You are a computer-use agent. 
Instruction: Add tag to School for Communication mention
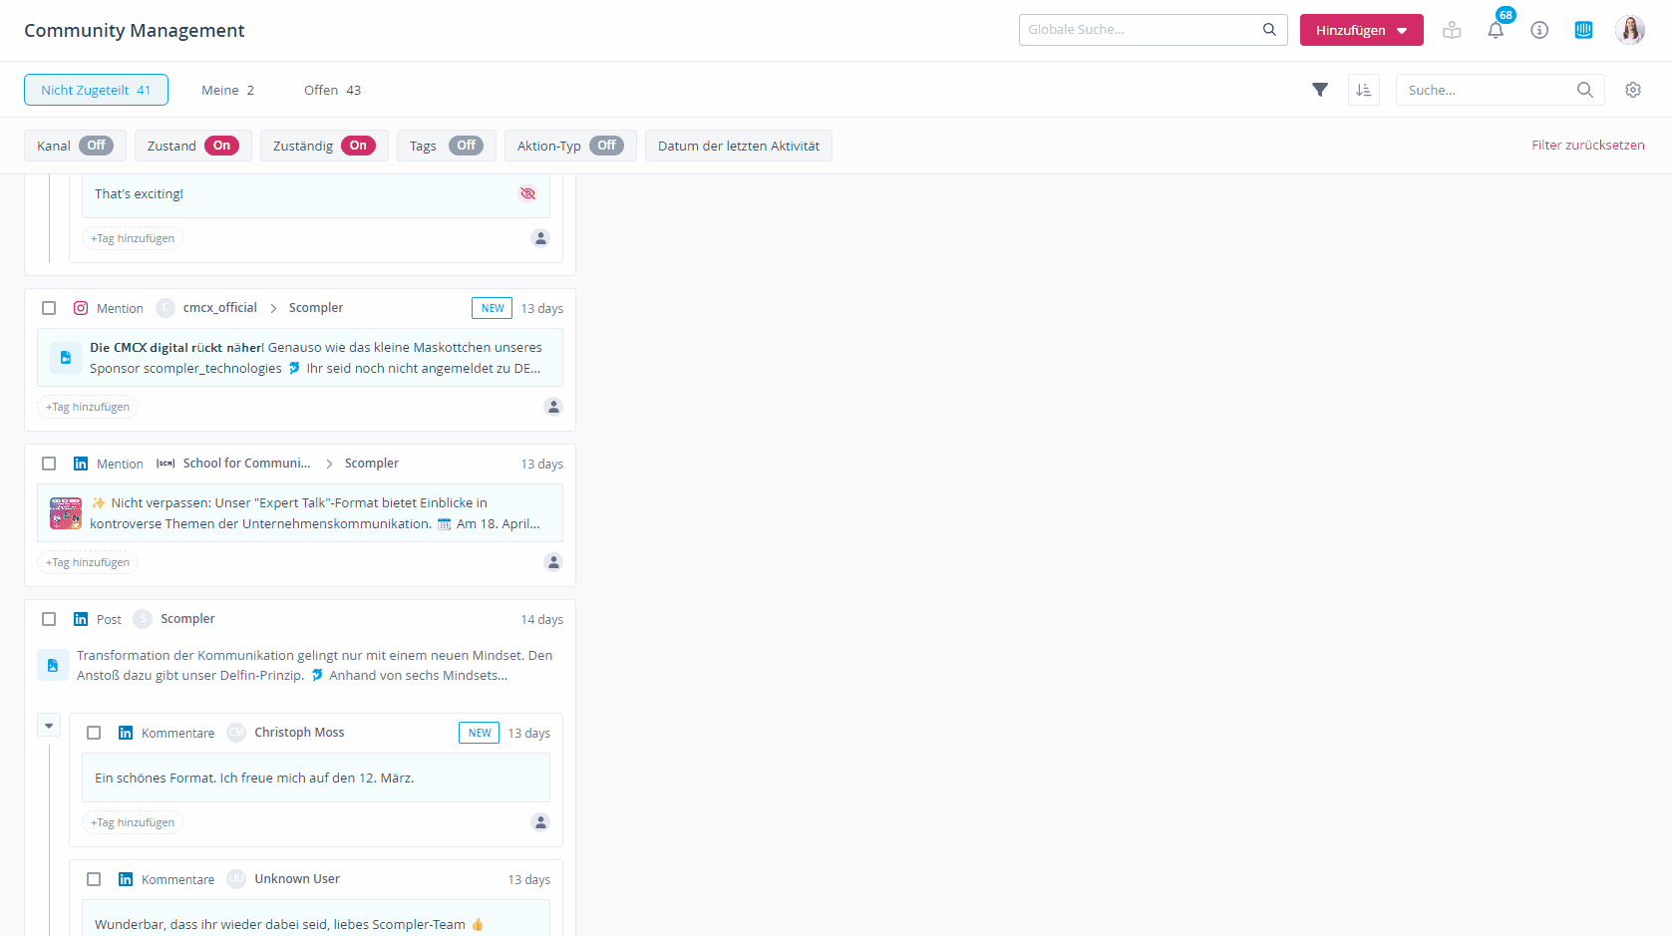88,562
